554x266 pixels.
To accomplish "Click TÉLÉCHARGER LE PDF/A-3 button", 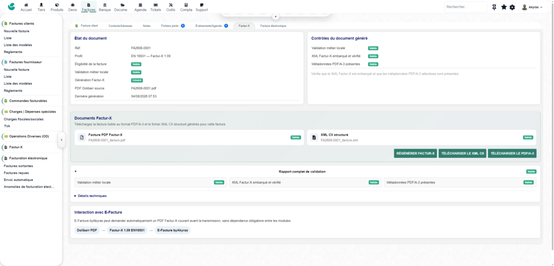I will click(x=512, y=154).
